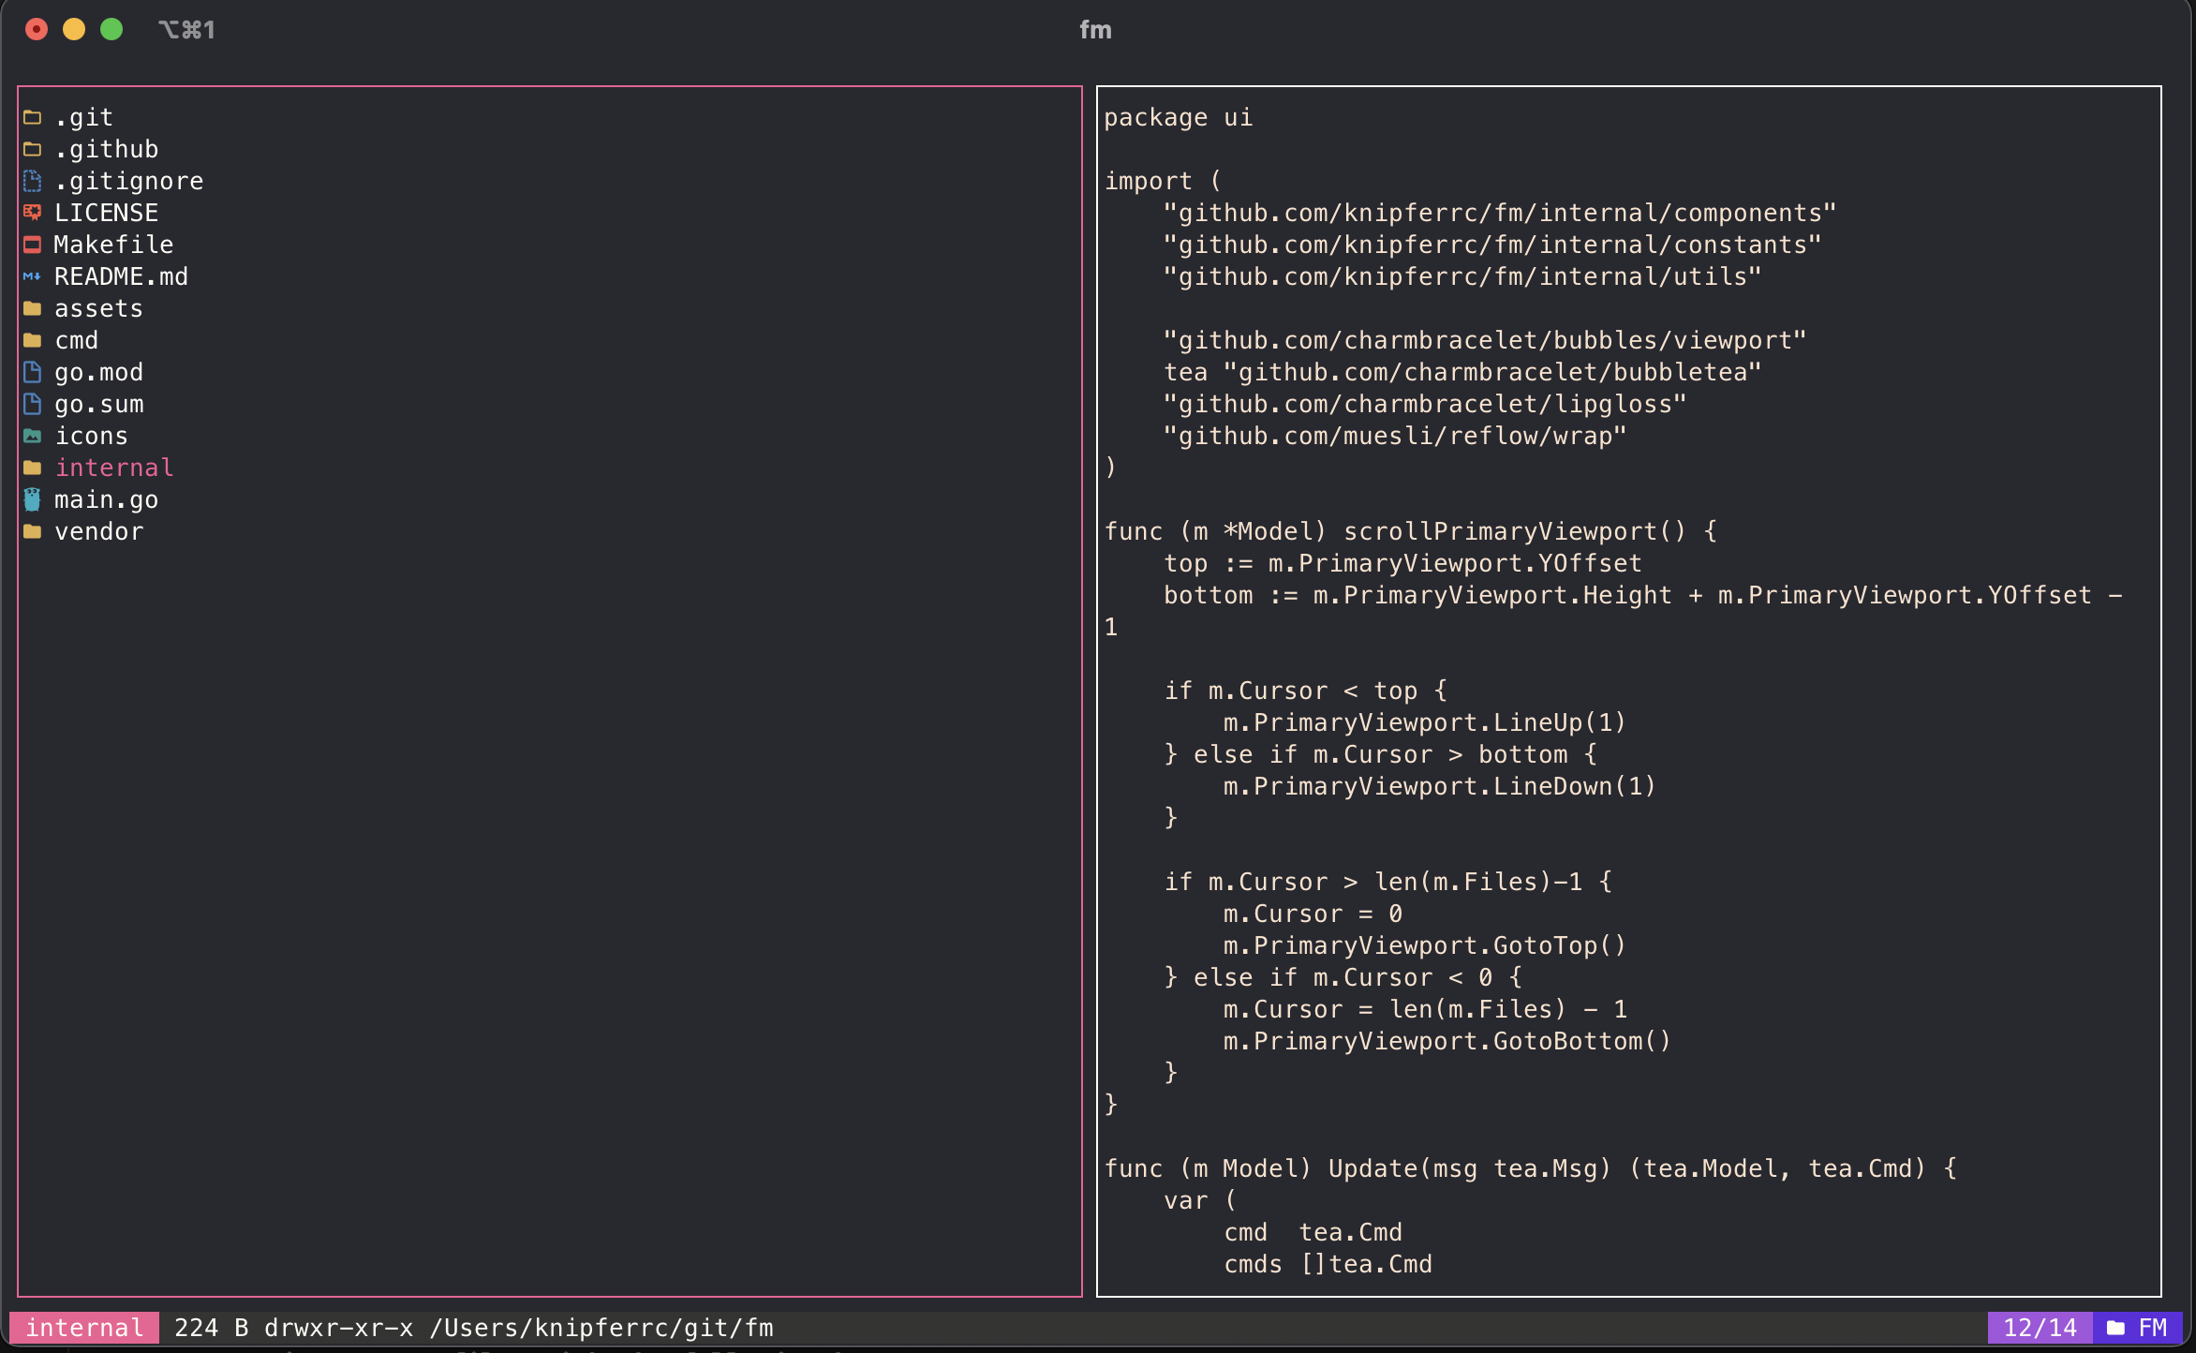Select the assets folder name

(98, 308)
